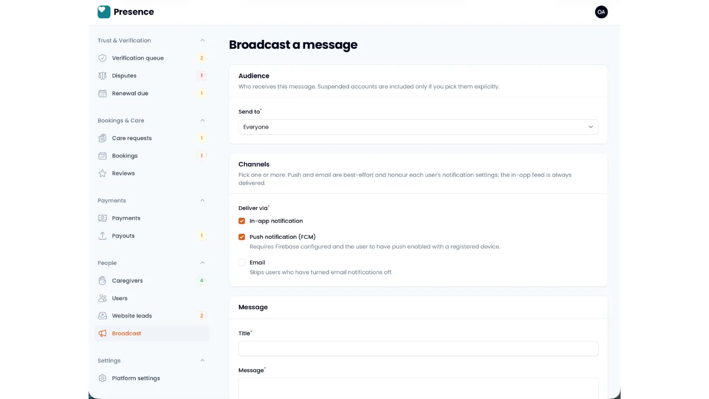The width and height of the screenshot is (709, 399).
Task: Open Platform settings link
Action: pyautogui.click(x=152, y=378)
